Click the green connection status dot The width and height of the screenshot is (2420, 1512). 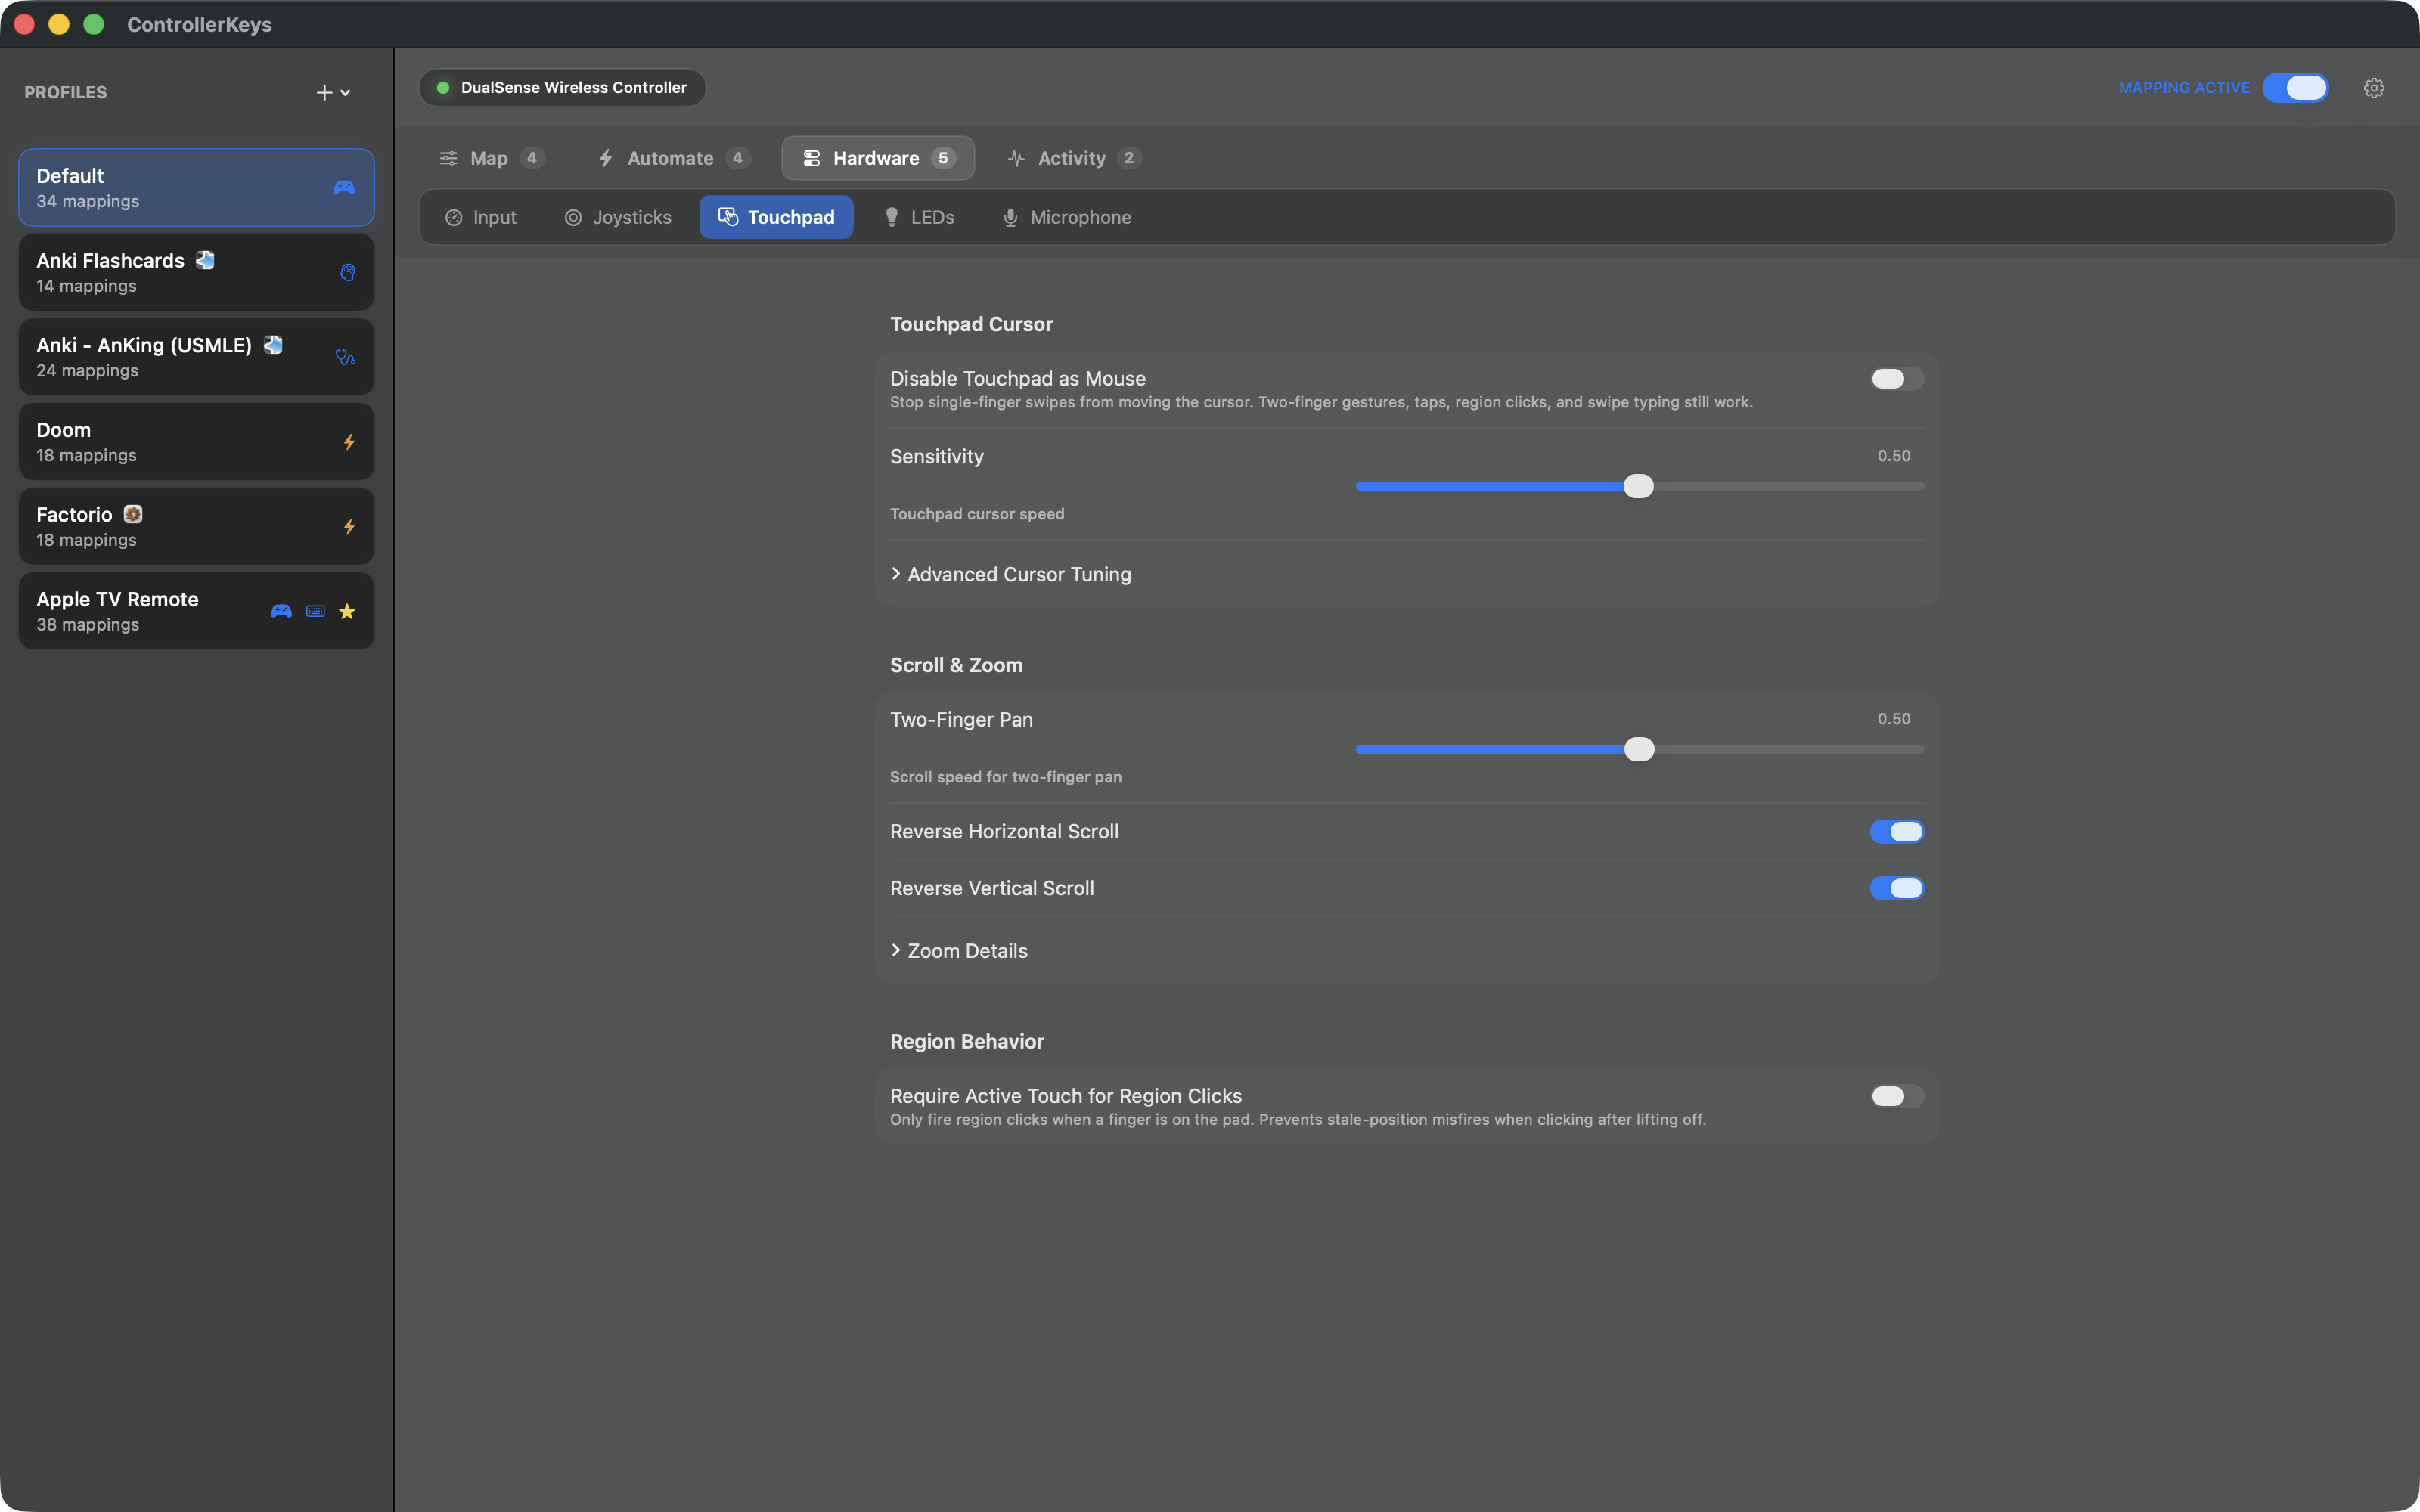click(x=443, y=88)
